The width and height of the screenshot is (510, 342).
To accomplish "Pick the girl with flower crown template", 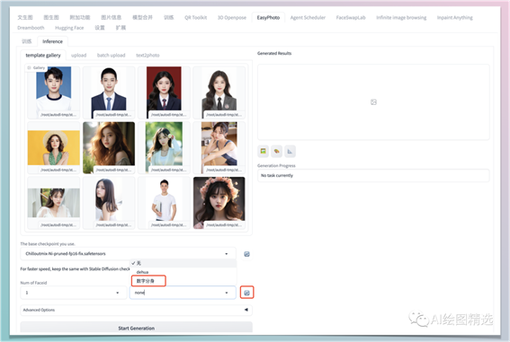I will (x=219, y=203).
